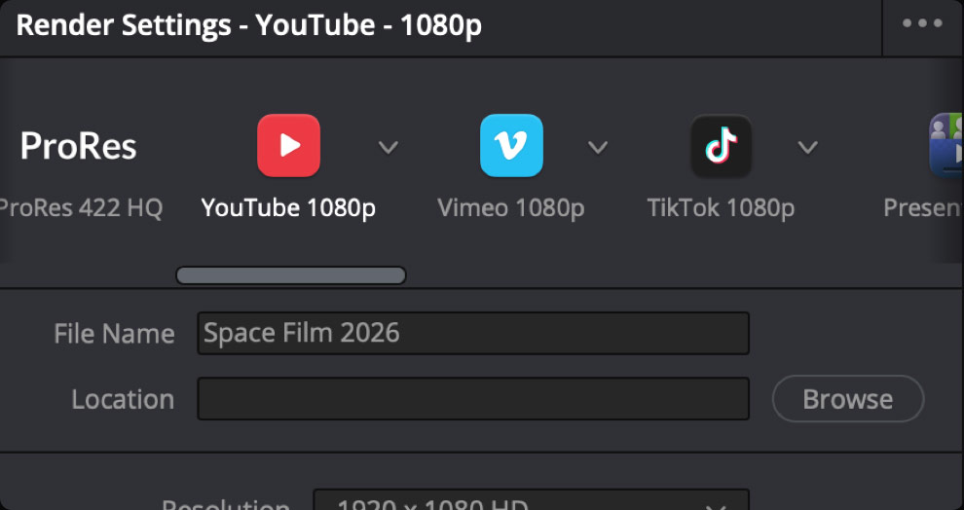The height and width of the screenshot is (510, 964).
Task: Open the Resolution dropdown
Action: tap(532, 500)
